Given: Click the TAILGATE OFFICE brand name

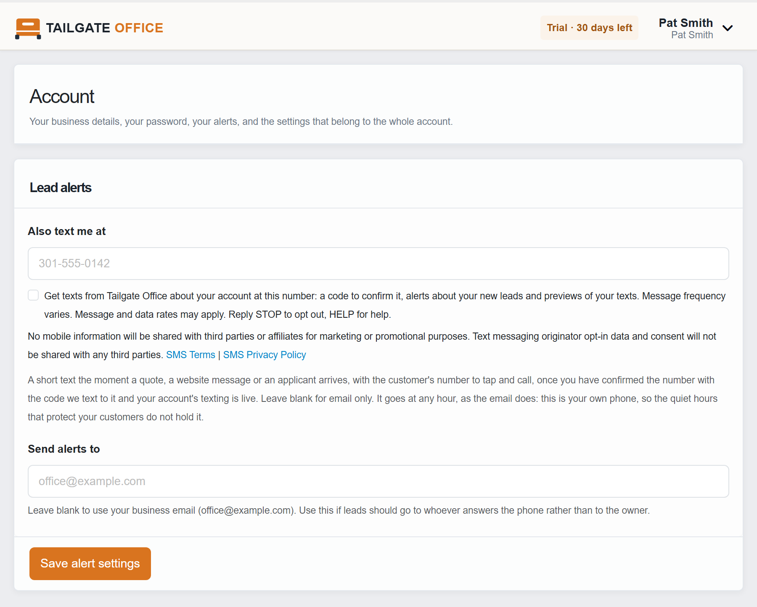Looking at the screenshot, I should [x=104, y=28].
